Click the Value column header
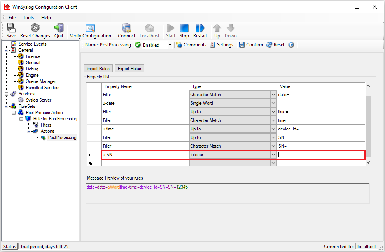This screenshot has height=252, width=385. point(321,86)
